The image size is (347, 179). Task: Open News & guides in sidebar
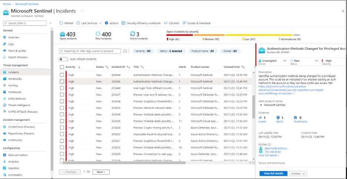coord(17,51)
